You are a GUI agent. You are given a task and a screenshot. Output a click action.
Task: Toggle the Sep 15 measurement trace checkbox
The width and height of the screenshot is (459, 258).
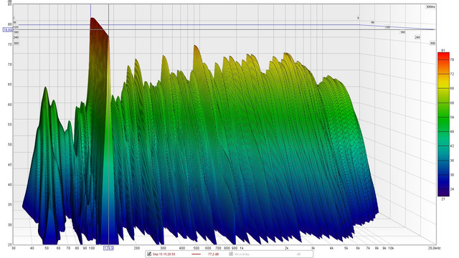pyautogui.click(x=149, y=254)
